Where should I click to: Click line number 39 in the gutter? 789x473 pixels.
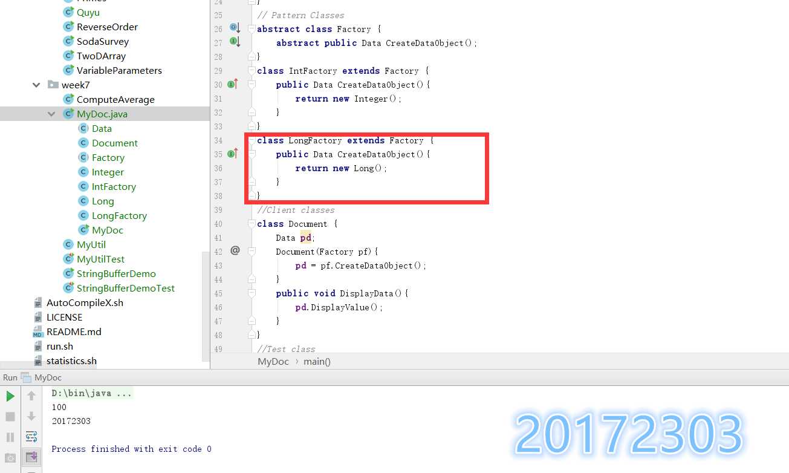218,210
